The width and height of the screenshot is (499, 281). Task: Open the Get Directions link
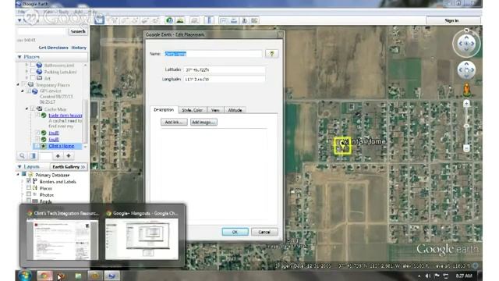click(54, 48)
